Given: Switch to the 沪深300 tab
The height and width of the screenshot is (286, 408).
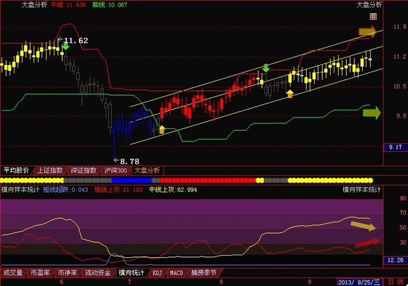Looking at the screenshot, I should pyautogui.click(x=115, y=170).
